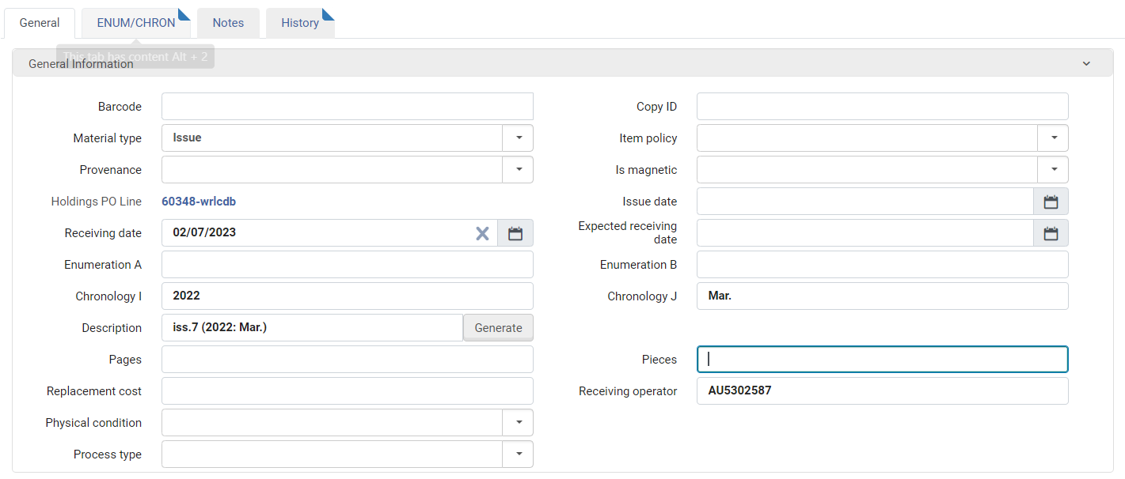Clear the Receiving date value
Viewport: 1125px width, 479px height.
(482, 233)
